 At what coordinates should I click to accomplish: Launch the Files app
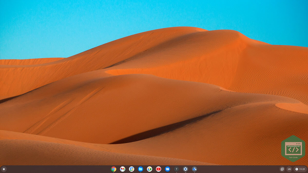click(x=140, y=169)
